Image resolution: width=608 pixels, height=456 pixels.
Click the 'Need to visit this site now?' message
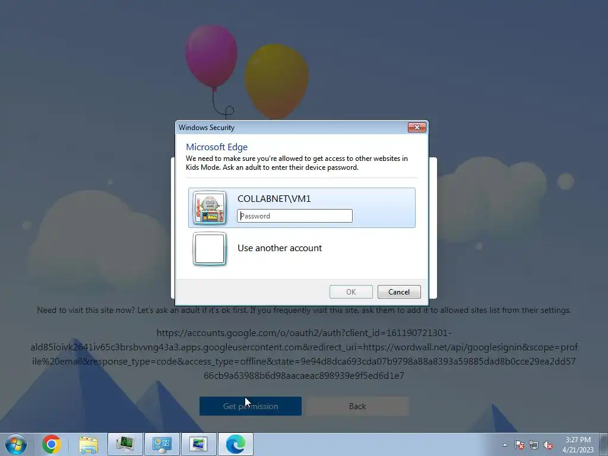[x=304, y=310]
